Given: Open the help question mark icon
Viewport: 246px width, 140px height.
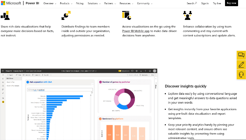Looking at the screenshot, I should [x=146, y=71].
